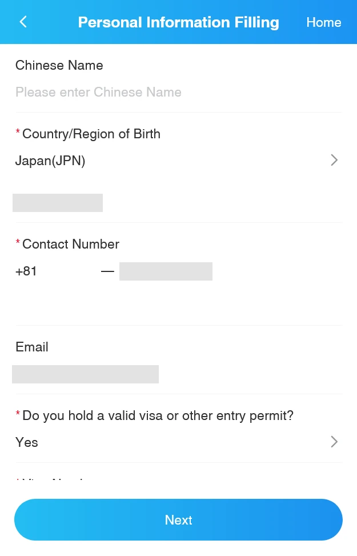This screenshot has width=357, height=556.
Task: Expand Country/Region of Birth chevron arrow
Action: [335, 161]
